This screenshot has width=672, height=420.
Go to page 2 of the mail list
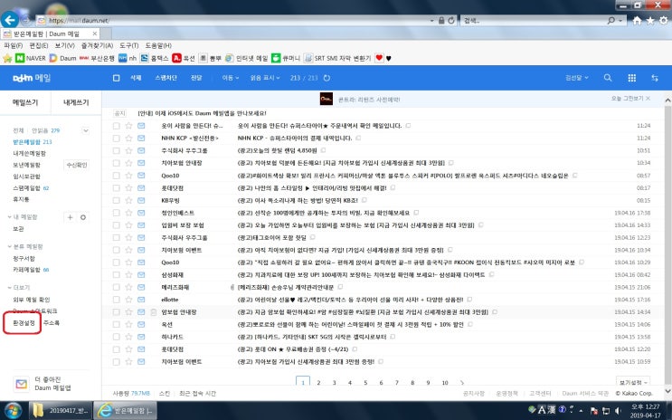pos(318,383)
